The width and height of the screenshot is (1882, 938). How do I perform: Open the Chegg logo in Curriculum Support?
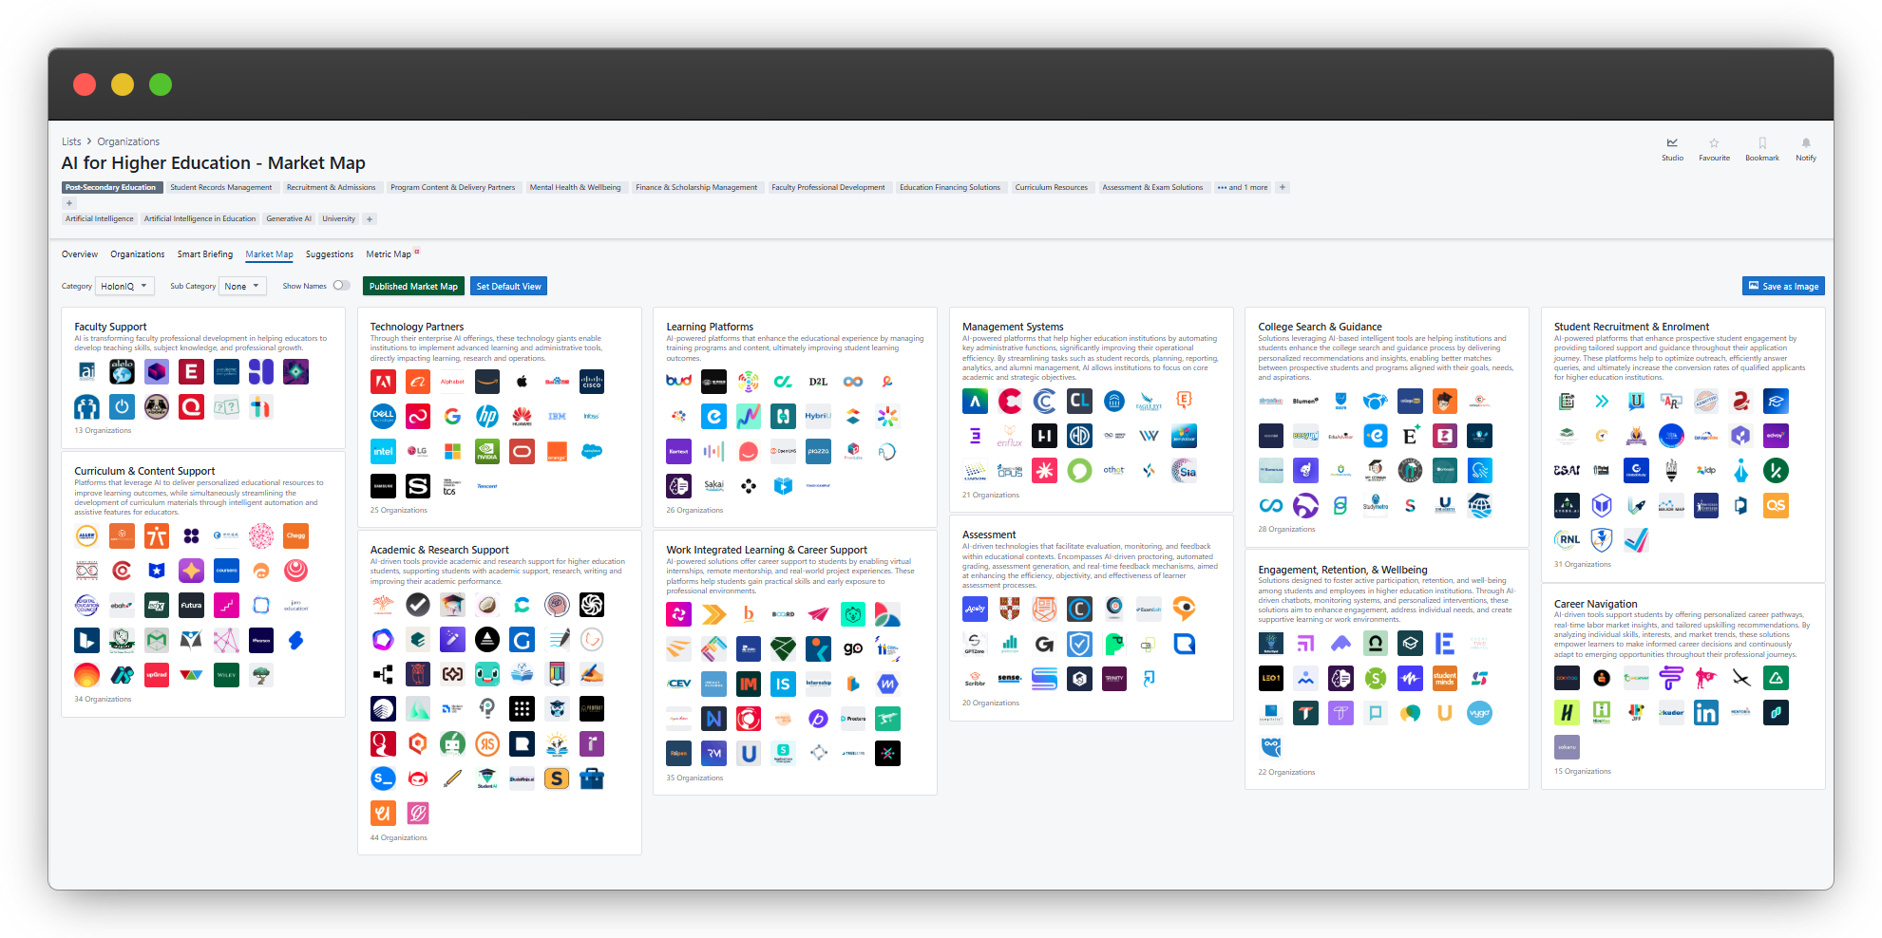pos(296,535)
